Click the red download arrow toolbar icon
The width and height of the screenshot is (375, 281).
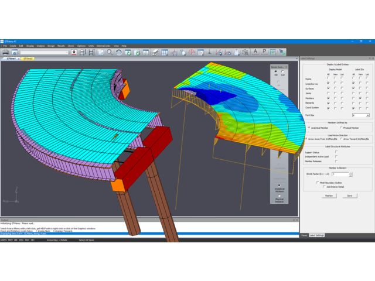(74, 52)
